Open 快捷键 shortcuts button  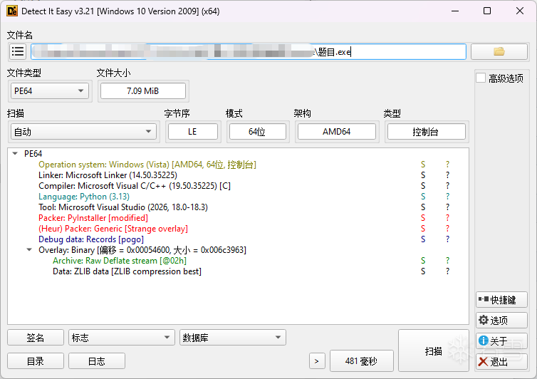(501, 300)
